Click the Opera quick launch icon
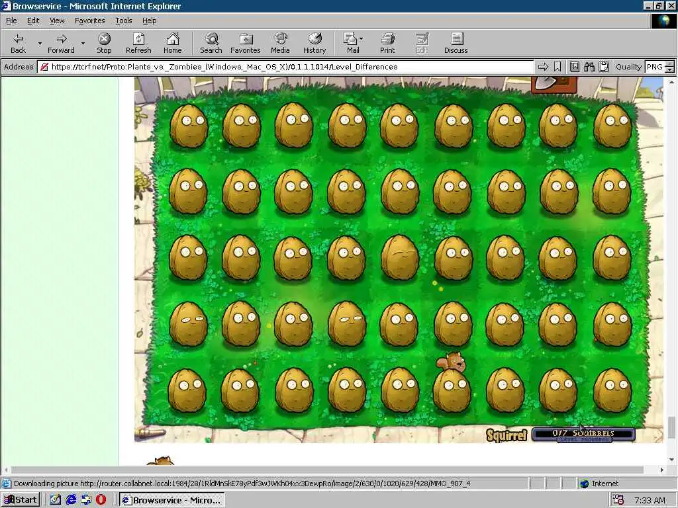Image resolution: width=678 pixels, height=508 pixels. click(101, 500)
